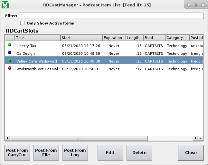Click the Post From Log button
The height and width of the screenshot is (165, 208).
click(75, 153)
